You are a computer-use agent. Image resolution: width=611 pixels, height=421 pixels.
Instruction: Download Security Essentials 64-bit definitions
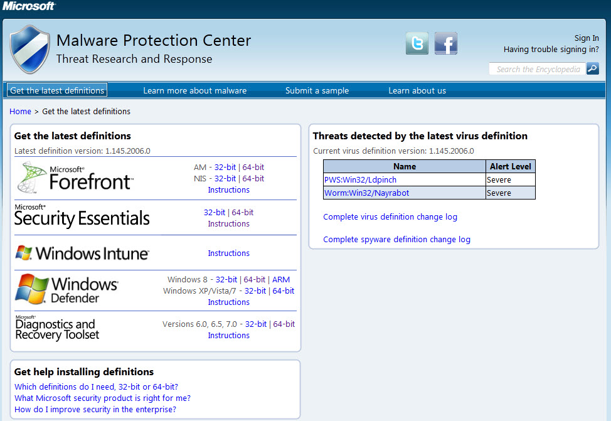(x=243, y=213)
